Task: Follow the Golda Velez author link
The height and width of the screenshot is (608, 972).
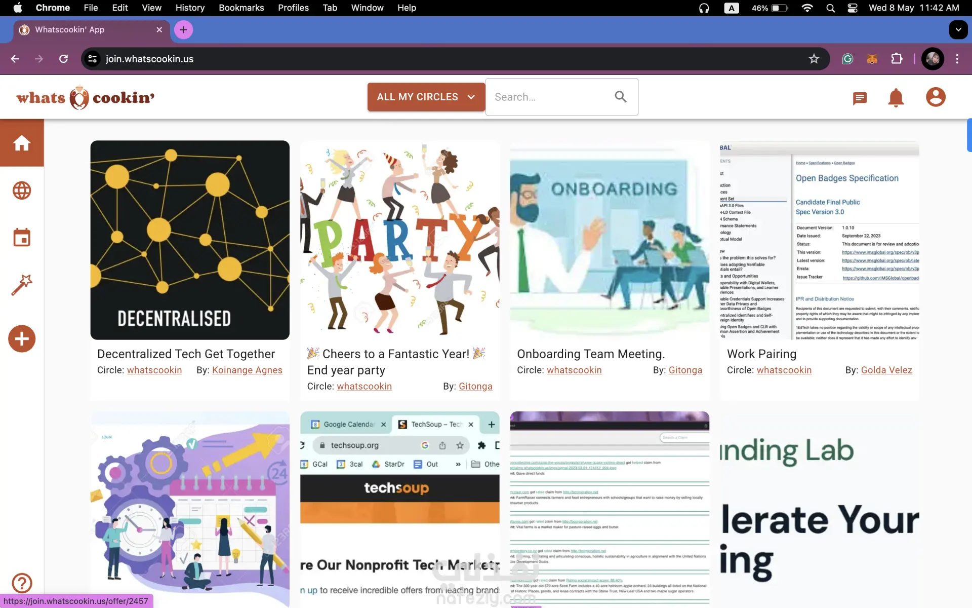Action: 886,370
